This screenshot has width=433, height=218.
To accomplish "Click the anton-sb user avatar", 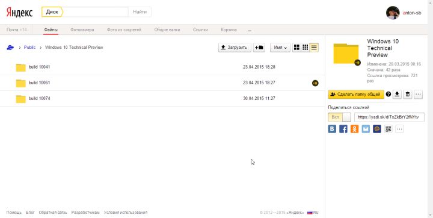I will [393, 13].
